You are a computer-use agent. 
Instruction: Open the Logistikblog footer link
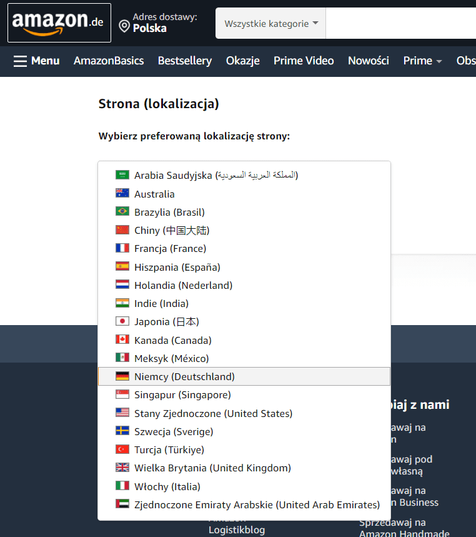[x=237, y=529]
